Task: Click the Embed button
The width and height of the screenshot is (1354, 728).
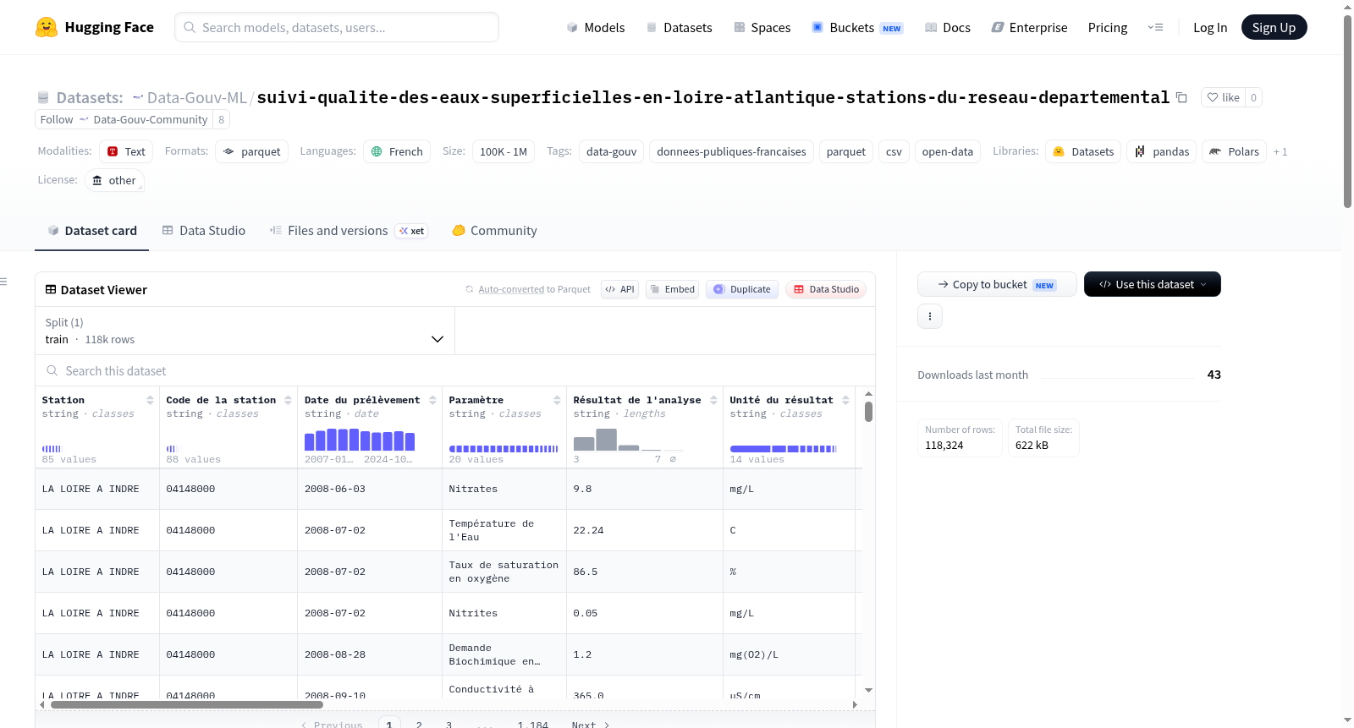Action: click(673, 289)
